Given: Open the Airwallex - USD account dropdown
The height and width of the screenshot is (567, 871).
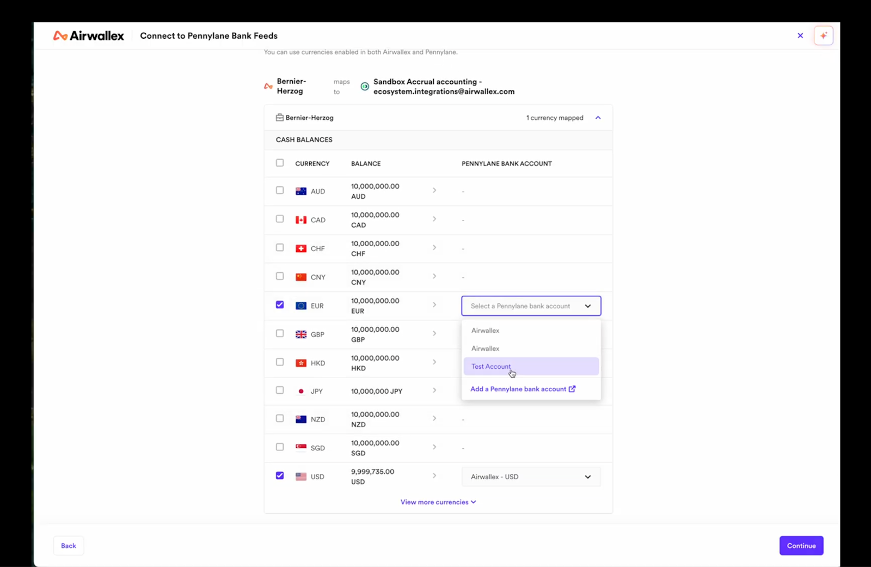Looking at the screenshot, I should coord(531,477).
